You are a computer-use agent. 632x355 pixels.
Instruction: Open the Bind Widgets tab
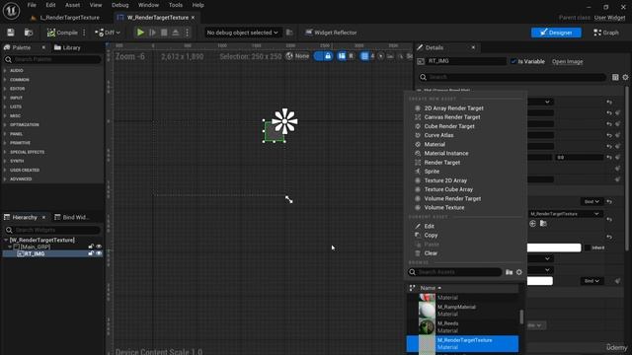point(72,217)
